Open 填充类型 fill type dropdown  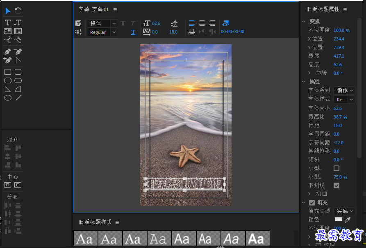344,211
